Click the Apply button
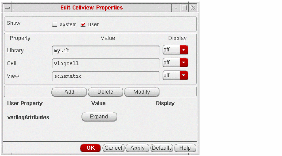282x156 pixels. pos(137,148)
